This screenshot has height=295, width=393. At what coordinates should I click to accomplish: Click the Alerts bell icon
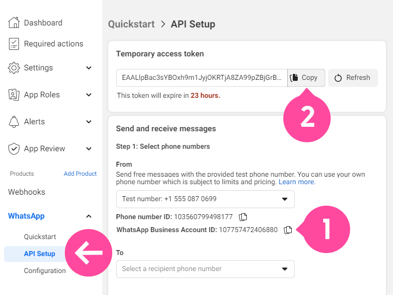pos(14,122)
